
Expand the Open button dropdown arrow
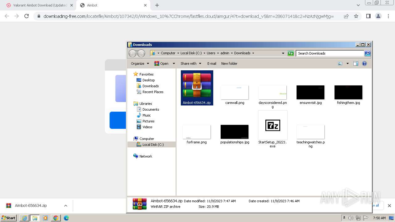click(174, 64)
